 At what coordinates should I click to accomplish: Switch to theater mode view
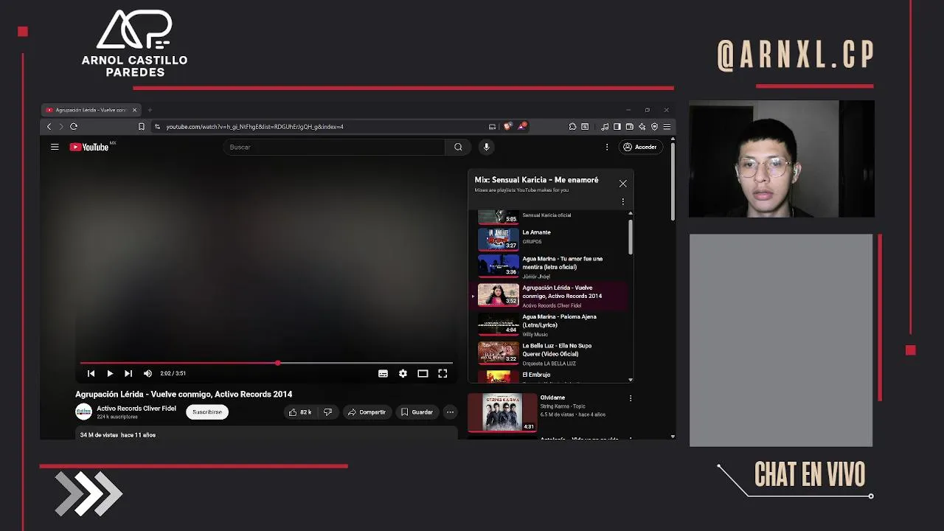click(x=423, y=374)
